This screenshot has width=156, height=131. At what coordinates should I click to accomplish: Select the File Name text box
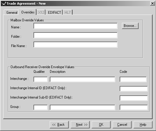(75, 44)
